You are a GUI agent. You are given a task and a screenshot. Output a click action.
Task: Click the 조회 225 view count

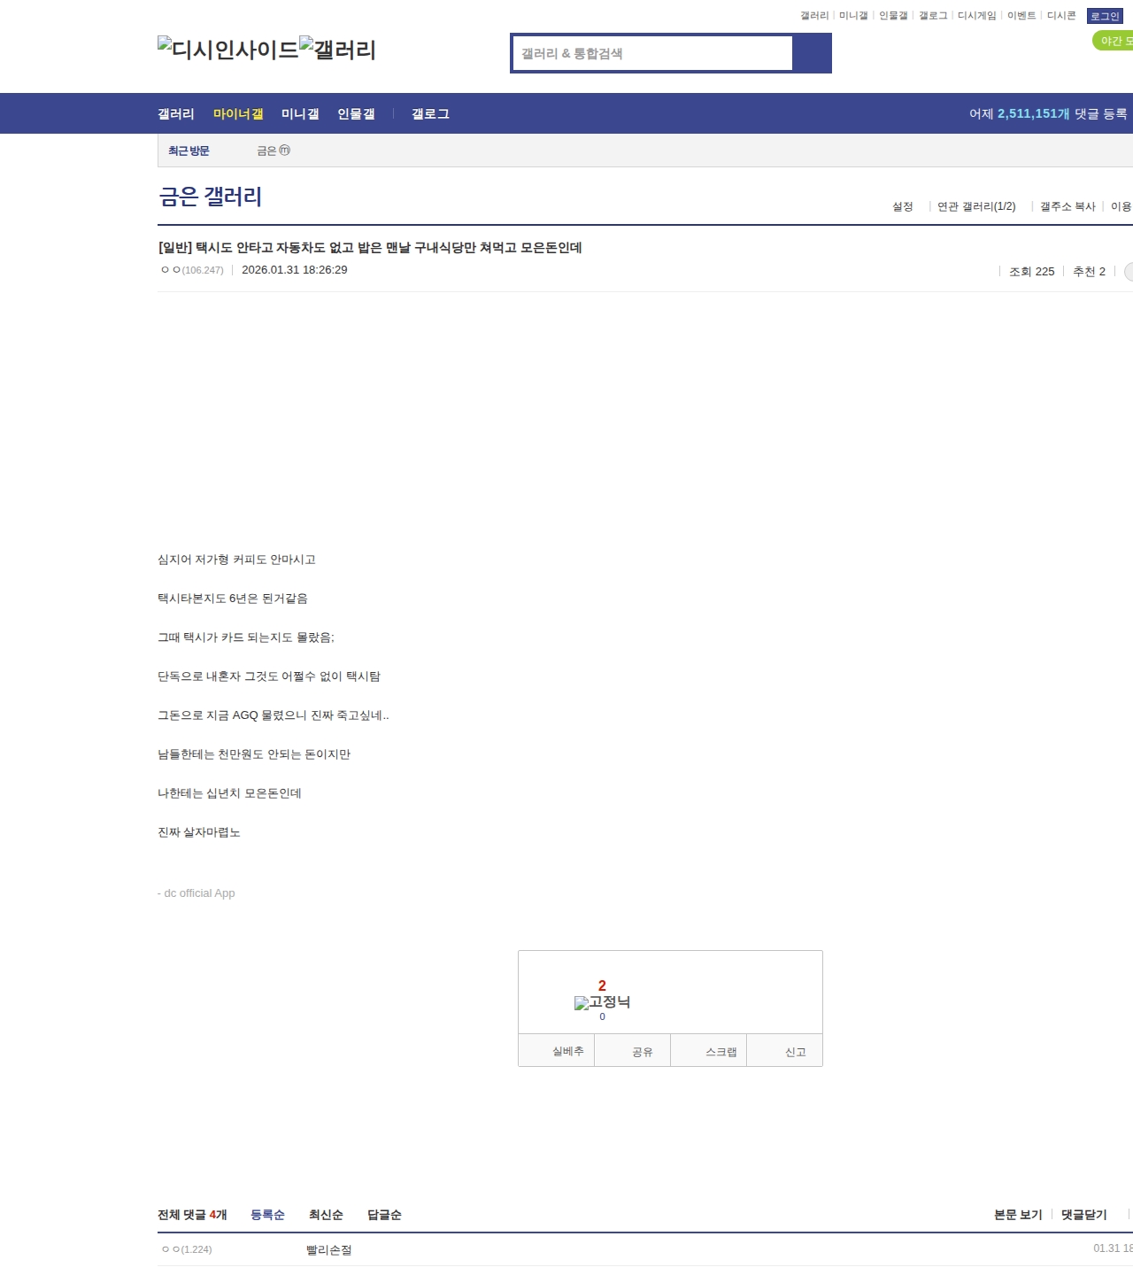(x=1032, y=272)
